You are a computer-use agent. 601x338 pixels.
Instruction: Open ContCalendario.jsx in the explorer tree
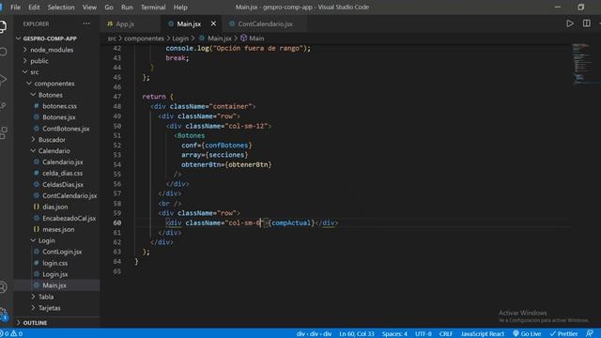click(56, 195)
